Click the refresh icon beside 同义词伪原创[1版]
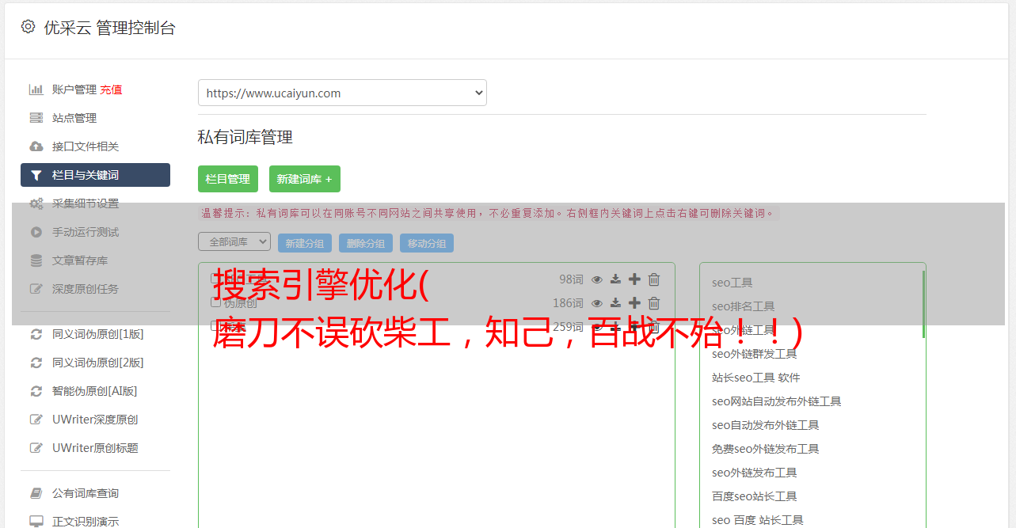Viewport: 1016px width, 528px height. [36, 334]
